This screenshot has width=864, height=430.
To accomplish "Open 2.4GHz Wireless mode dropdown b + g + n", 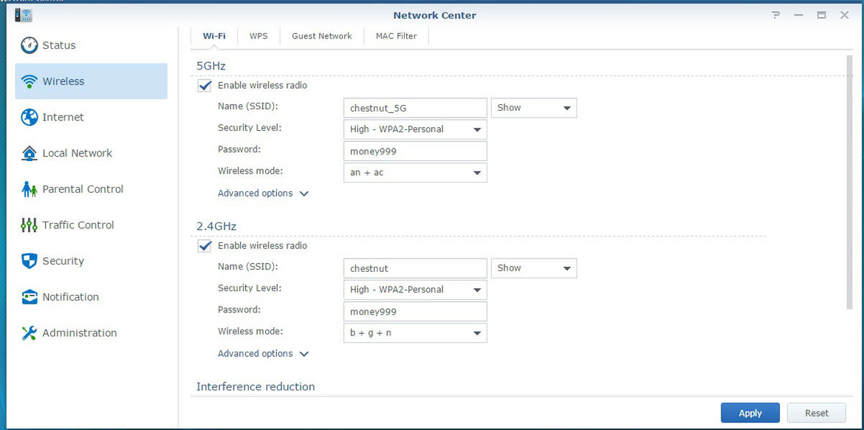I will point(415,333).
